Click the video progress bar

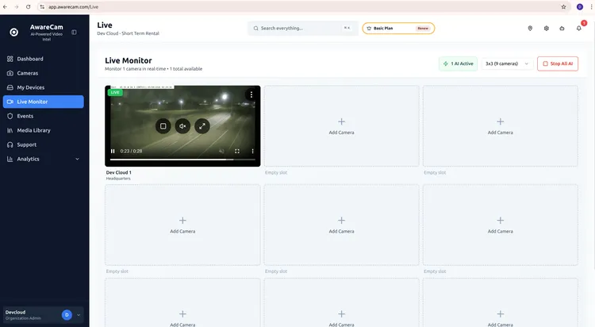[x=182, y=160]
